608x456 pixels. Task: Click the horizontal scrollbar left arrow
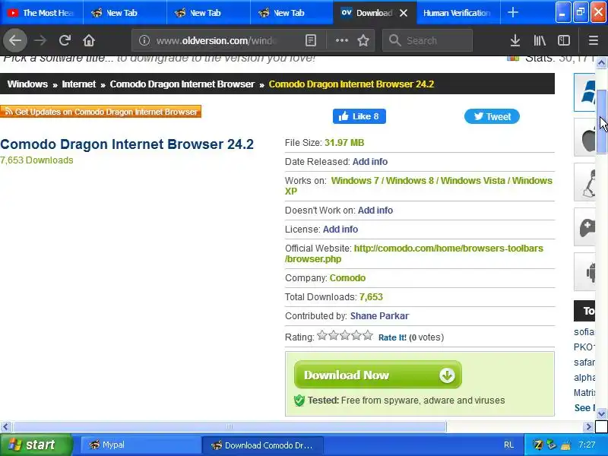(5, 427)
